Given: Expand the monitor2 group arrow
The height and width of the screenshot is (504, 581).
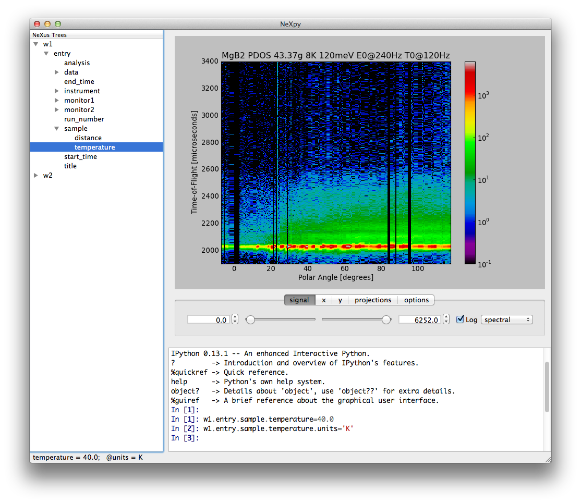Looking at the screenshot, I should click(57, 109).
